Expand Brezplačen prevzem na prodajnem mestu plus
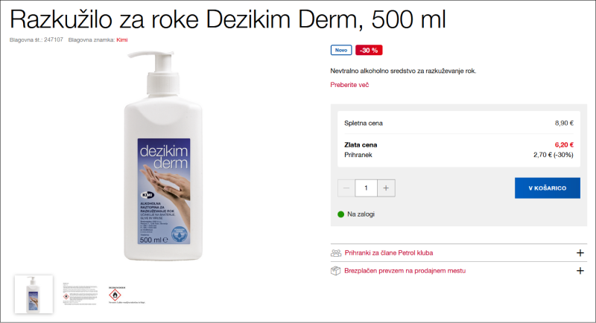This screenshot has width=596, height=323. coord(580,271)
